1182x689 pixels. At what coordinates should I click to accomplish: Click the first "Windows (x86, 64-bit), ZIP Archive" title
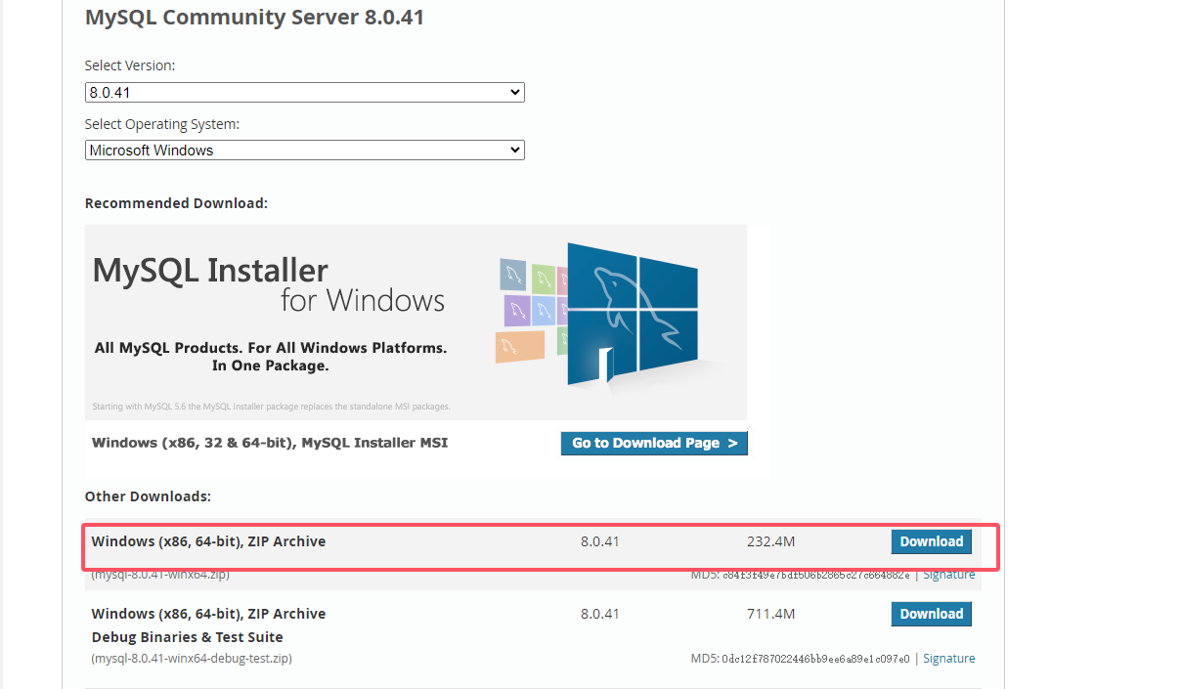[x=208, y=541]
